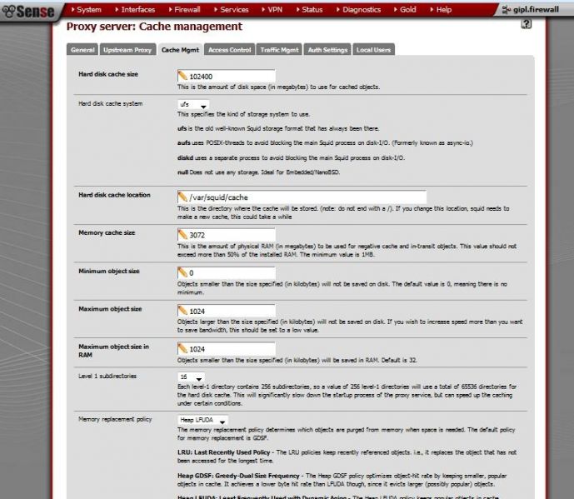Click the help question mark icon

coord(526,24)
